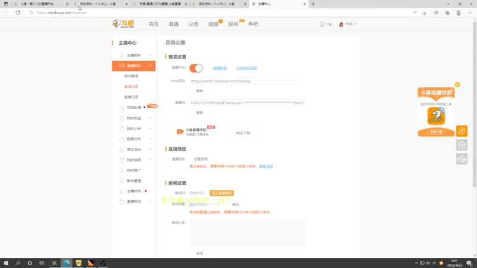
Task: Click the Douyu logo in the header
Action: coord(123,24)
